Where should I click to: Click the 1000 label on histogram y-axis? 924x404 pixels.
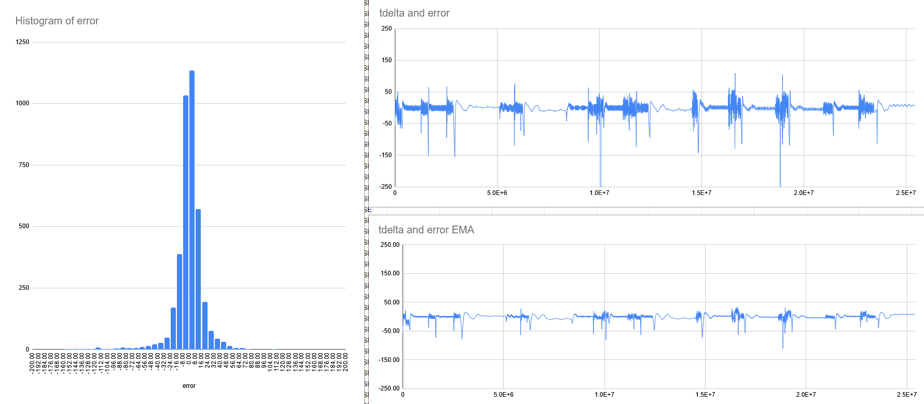point(23,103)
